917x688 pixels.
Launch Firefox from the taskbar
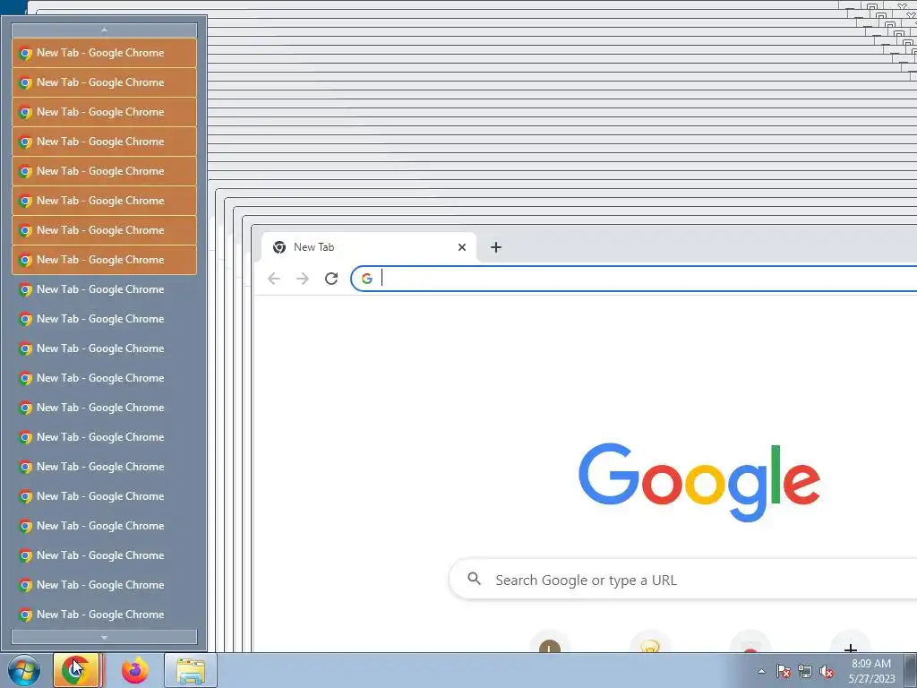[135, 670]
